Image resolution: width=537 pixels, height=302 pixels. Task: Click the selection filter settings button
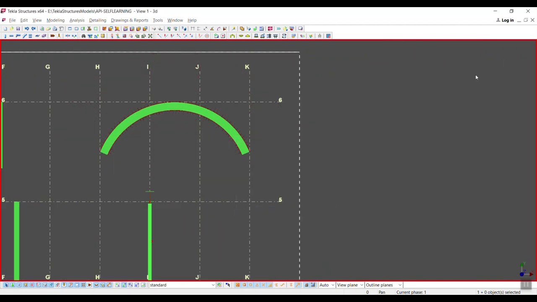(x=219, y=285)
